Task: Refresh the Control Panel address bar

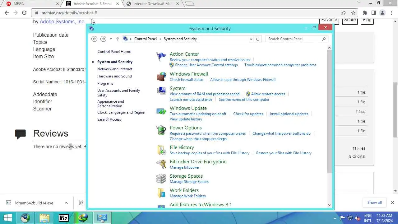Action: [257, 39]
